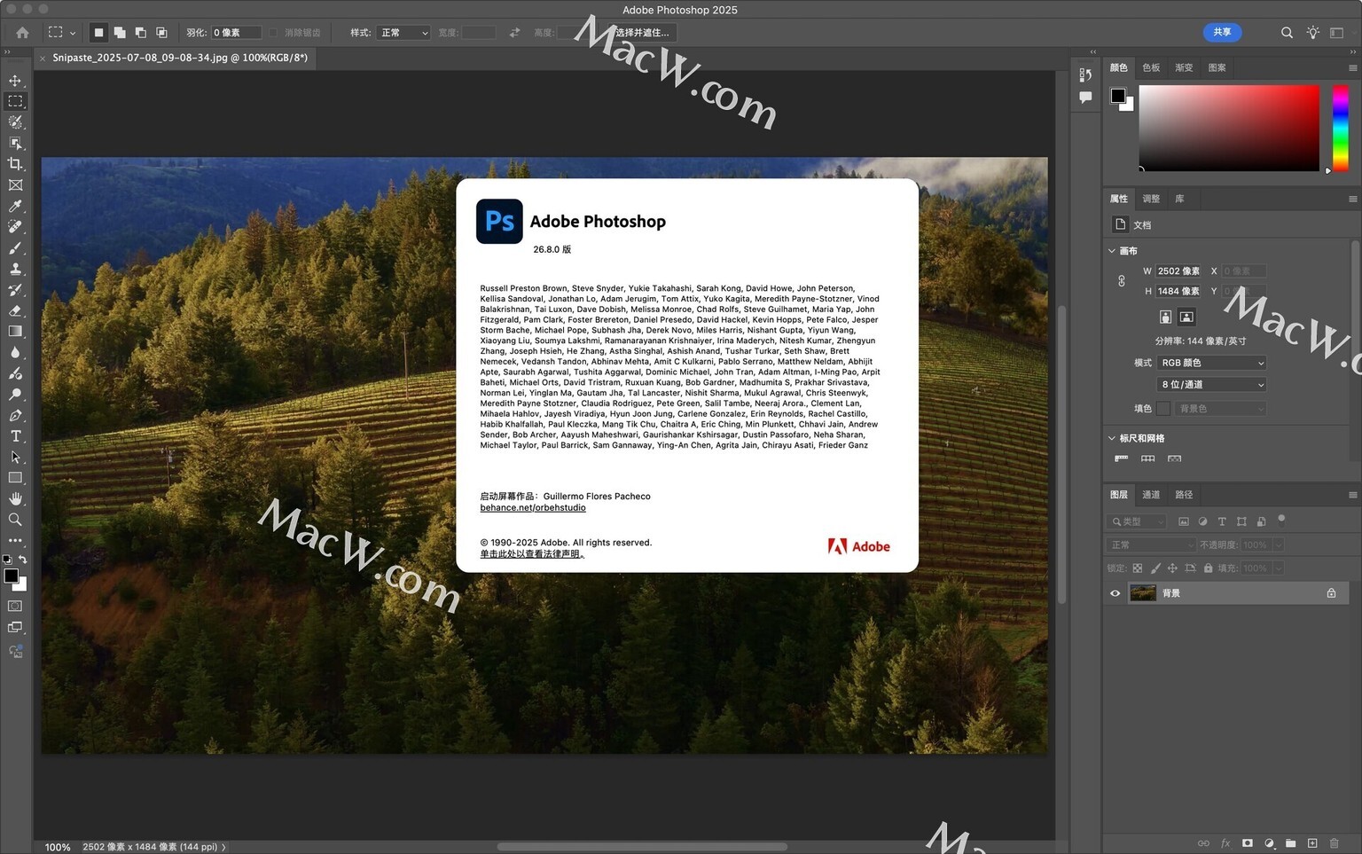Click the Add layer mask icon
This screenshot has width=1362, height=854.
click(x=1247, y=843)
